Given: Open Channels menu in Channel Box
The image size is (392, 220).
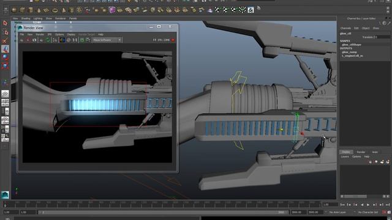Looking at the screenshot, I should 345,28.
